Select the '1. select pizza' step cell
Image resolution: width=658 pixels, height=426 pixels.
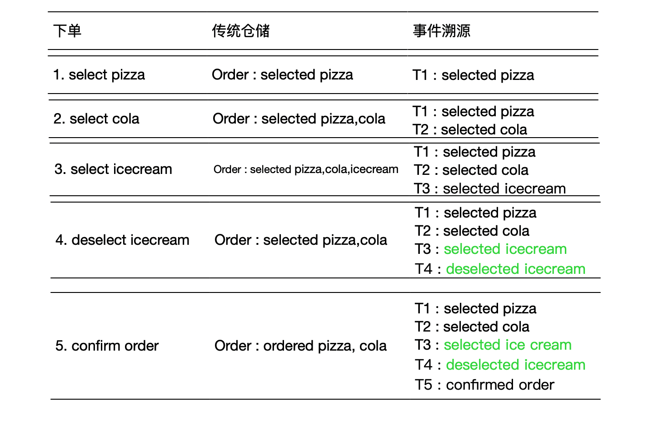click(x=99, y=74)
